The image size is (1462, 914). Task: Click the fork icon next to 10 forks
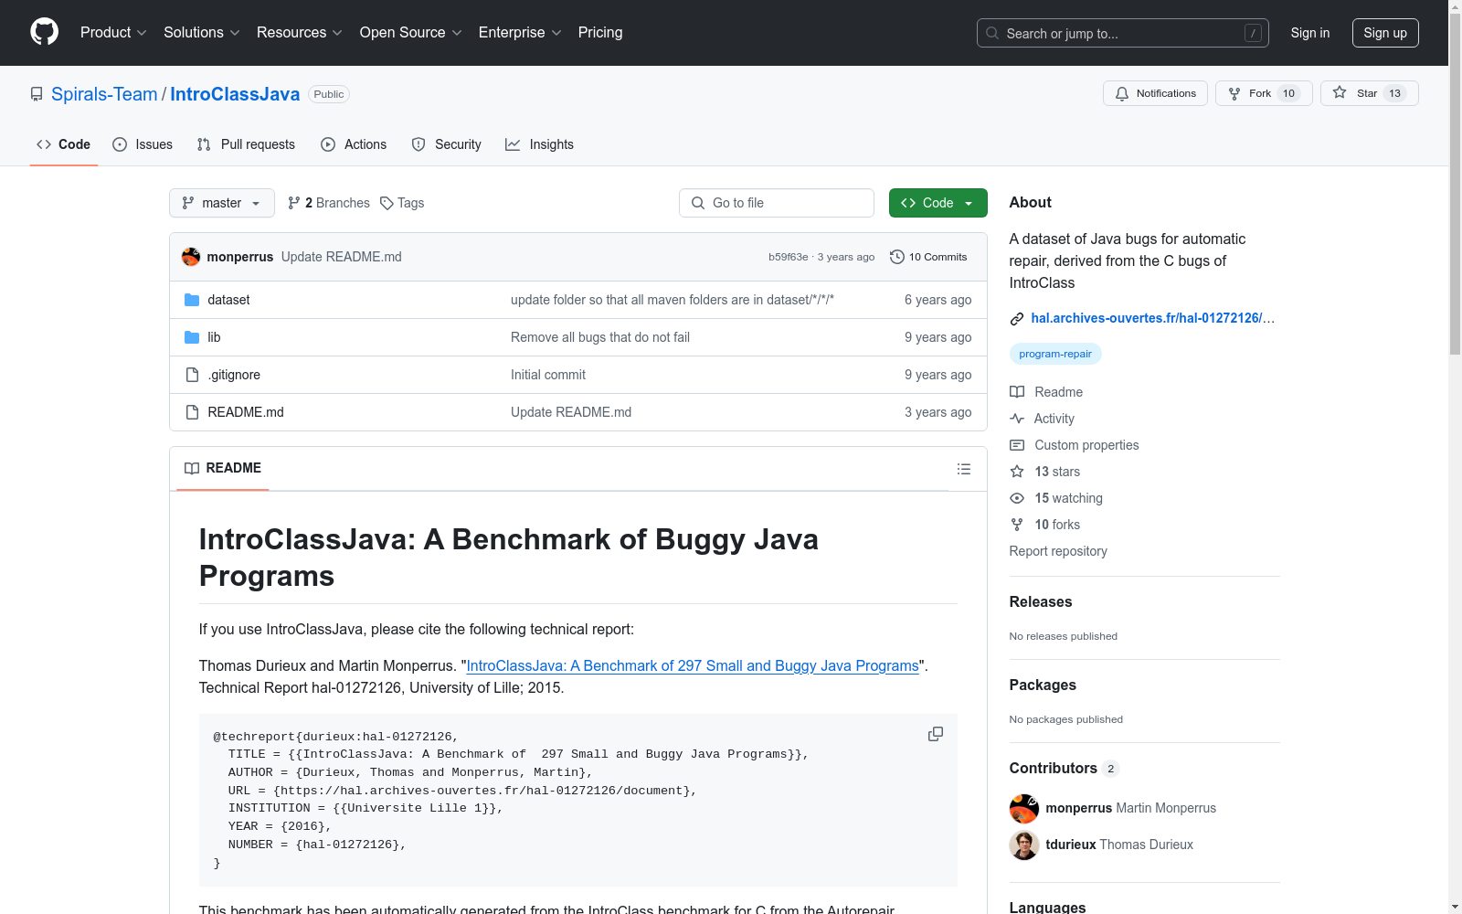[1017, 525]
